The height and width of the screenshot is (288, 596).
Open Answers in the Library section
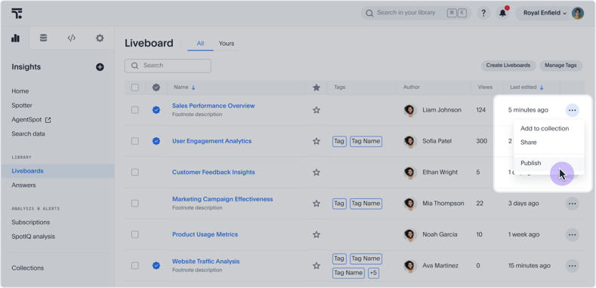point(23,185)
